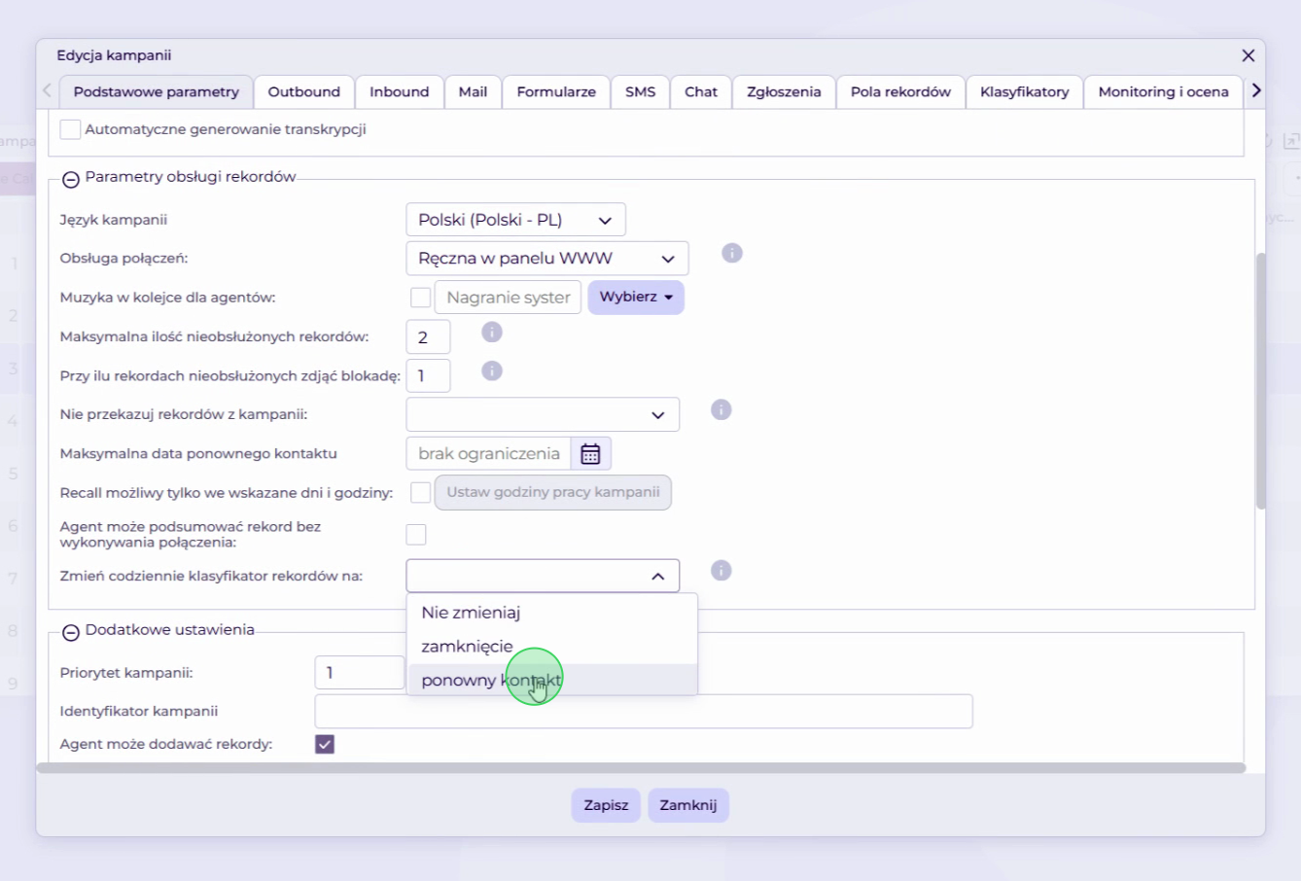Collapse the Parametry obsługi rekordów section
The height and width of the screenshot is (881, 1301).
tap(70, 179)
